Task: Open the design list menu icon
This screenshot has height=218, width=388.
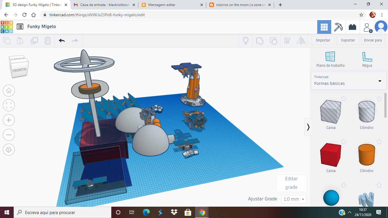Action: 20,27
